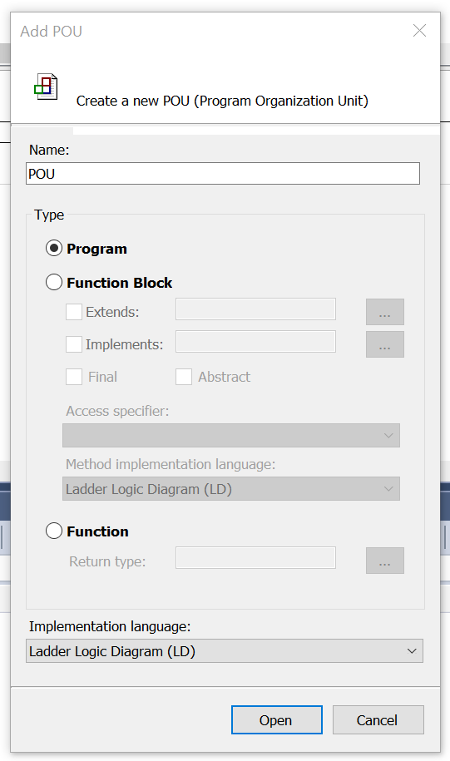Close the Add POU dialog

pos(419,31)
